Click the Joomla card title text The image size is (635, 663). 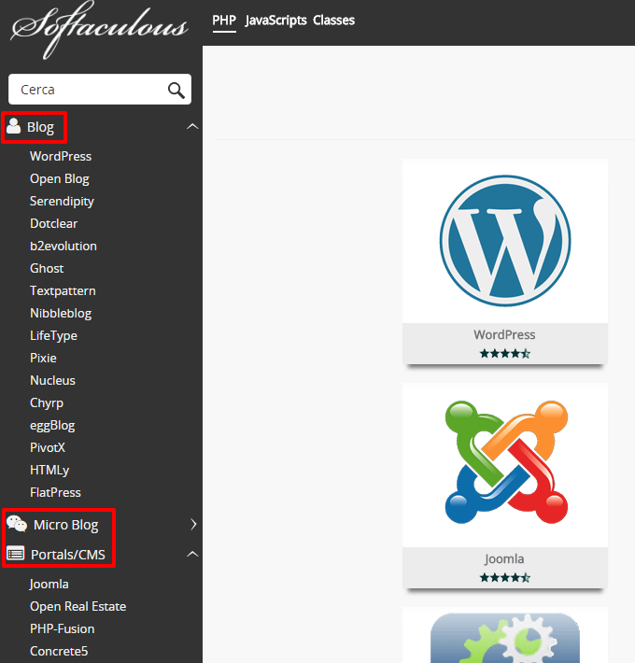[x=504, y=559]
